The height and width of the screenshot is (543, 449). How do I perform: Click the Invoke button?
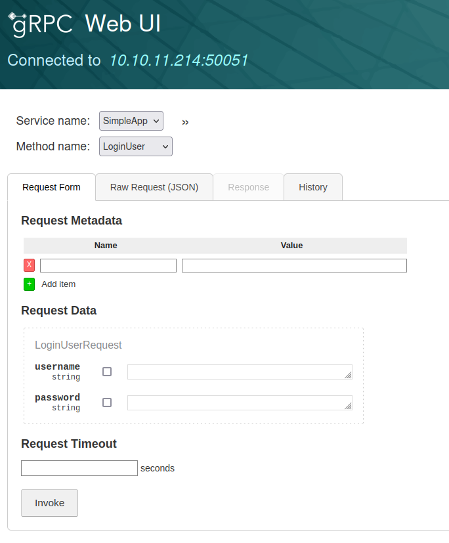pyautogui.click(x=49, y=503)
